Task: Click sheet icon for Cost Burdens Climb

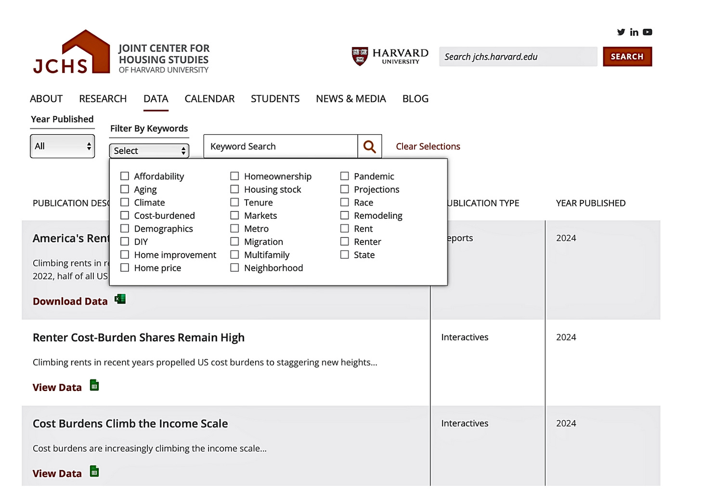Action: 94,471
